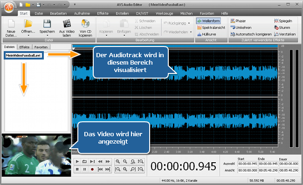Click the Auswahl Ende time field
Viewport: 303px width, 185px height.
pyautogui.click(x=268, y=164)
